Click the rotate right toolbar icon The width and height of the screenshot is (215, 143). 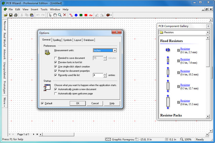click(x=102, y=15)
